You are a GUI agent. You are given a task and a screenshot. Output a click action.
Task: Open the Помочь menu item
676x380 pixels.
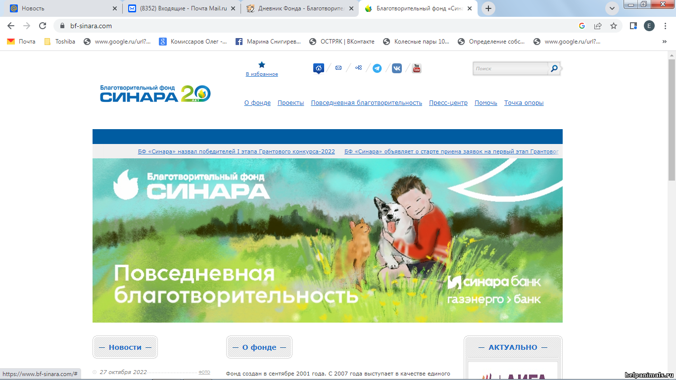click(485, 103)
